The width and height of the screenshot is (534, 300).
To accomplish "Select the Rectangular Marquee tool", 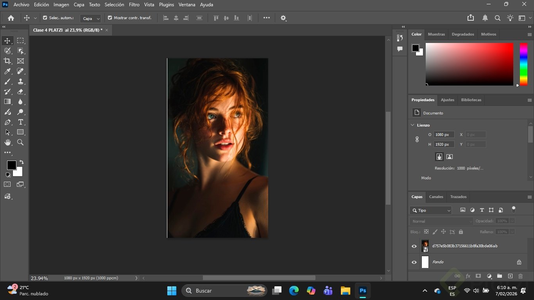I will [x=20, y=41].
